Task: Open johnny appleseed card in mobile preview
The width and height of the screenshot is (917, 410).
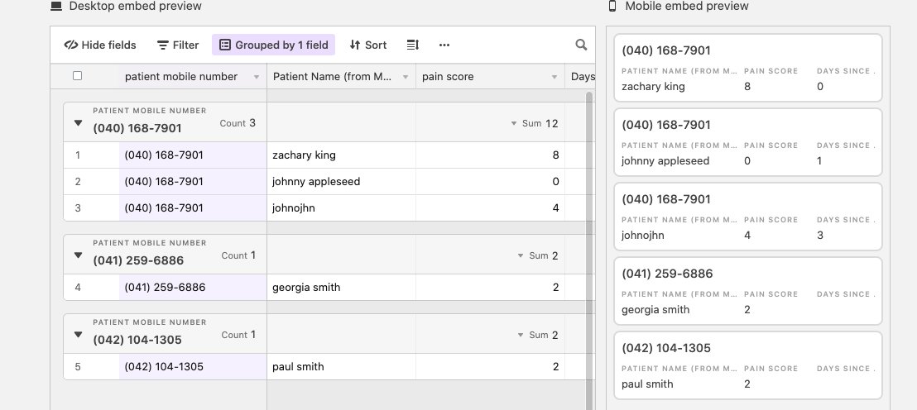Action: (x=748, y=142)
